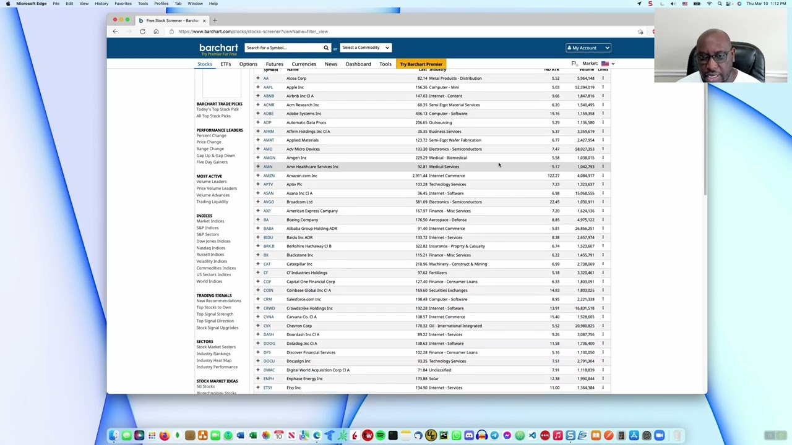Open the Profiles menu in menu bar
Image resolution: width=792 pixels, height=445 pixels.
(161, 4)
